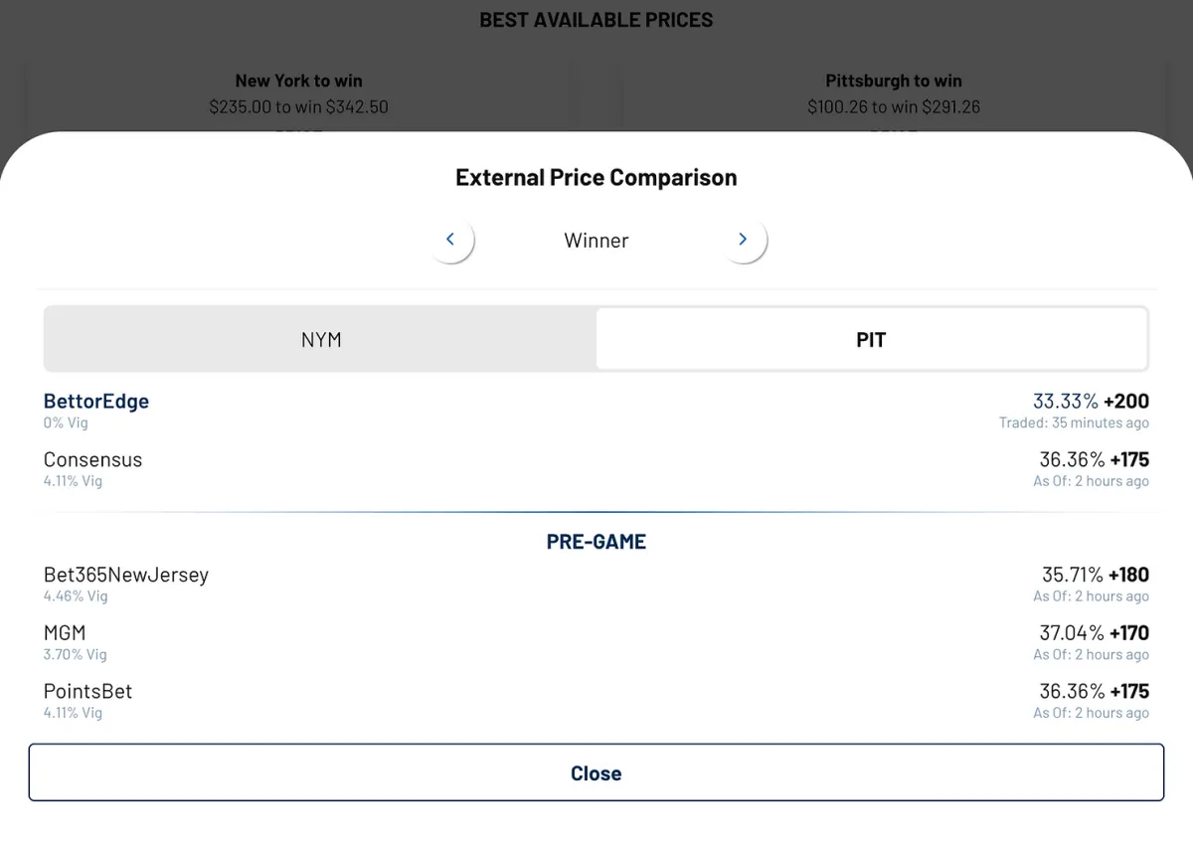Pick the PointsBet sportsbook row
This screenshot has width=1193, height=853.
click(x=596, y=701)
